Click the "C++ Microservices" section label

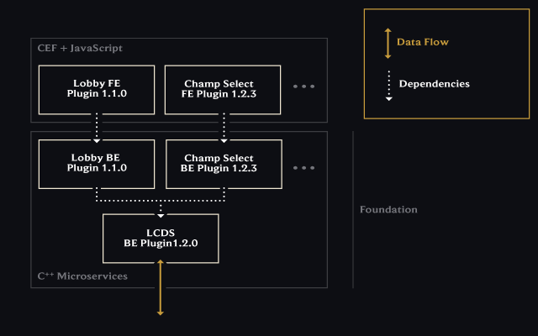coord(82,276)
